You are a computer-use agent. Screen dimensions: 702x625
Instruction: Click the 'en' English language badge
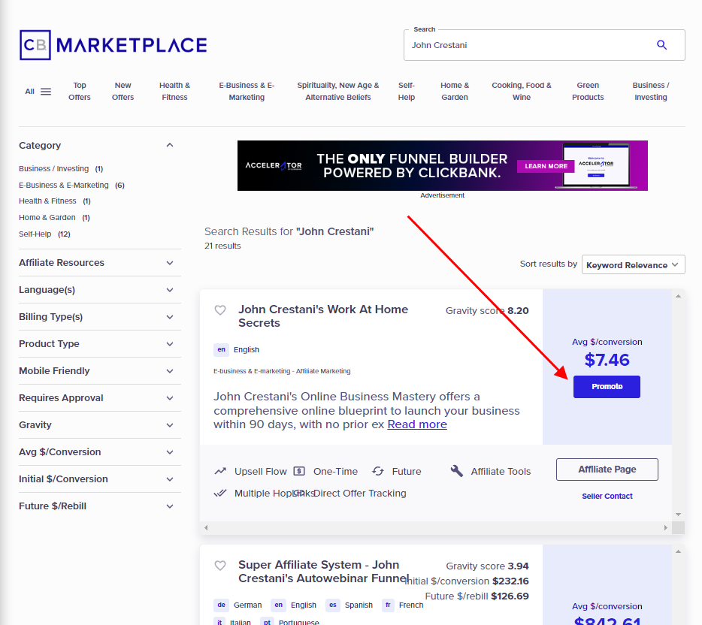tap(221, 349)
